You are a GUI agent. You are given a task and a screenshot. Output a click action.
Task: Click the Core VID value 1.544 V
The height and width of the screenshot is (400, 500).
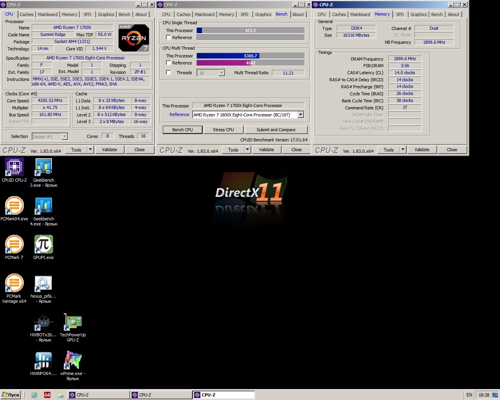coord(99,49)
